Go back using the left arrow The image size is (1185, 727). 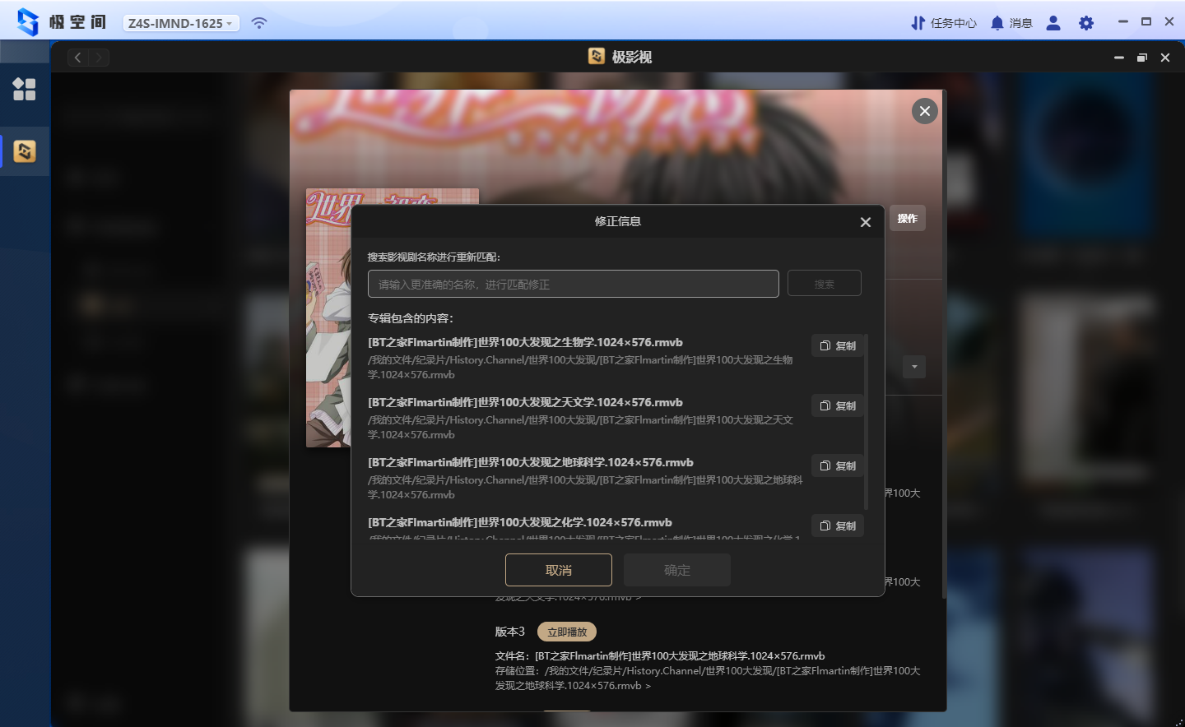(78, 58)
